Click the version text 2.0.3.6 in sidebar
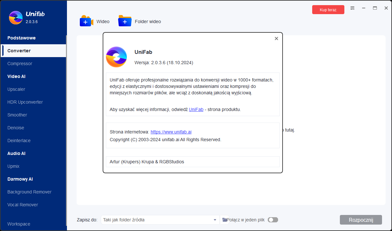The width and height of the screenshot is (392, 231). pyautogui.click(x=32, y=22)
